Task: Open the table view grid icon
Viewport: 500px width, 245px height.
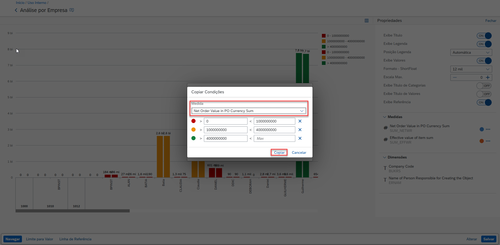Action: [367, 21]
